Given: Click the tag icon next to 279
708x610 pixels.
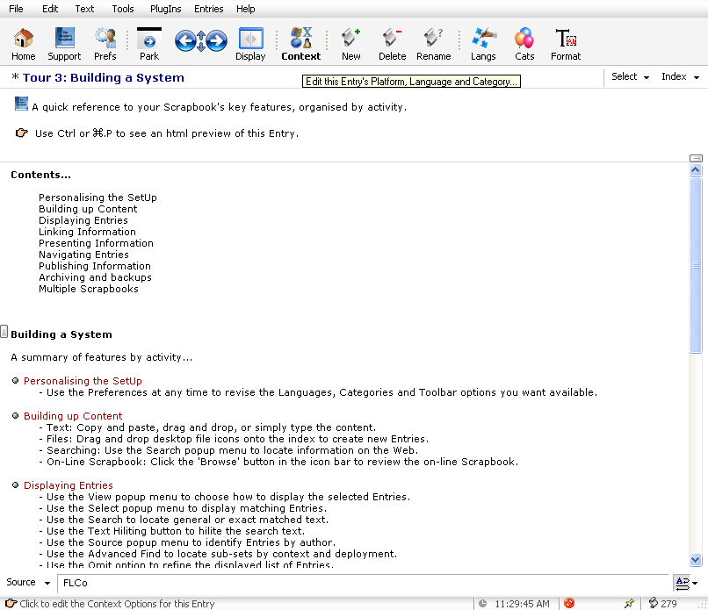Looking at the screenshot, I should click(x=653, y=603).
